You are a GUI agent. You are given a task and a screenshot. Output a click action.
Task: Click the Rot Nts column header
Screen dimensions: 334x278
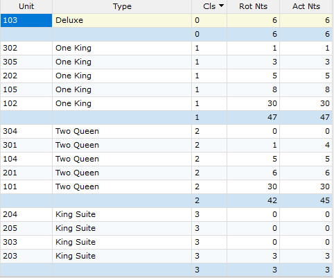pyautogui.click(x=253, y=6)
